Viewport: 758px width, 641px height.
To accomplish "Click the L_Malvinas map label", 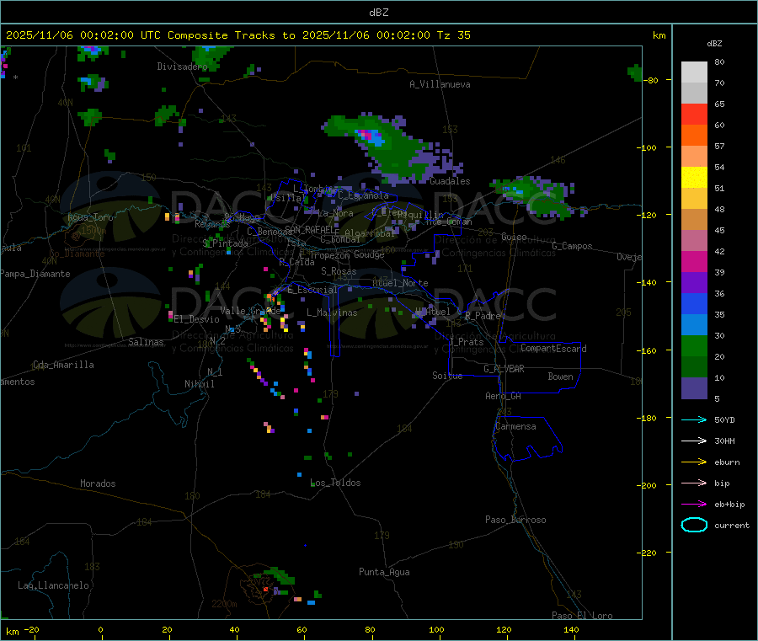I will click(332, 312).
